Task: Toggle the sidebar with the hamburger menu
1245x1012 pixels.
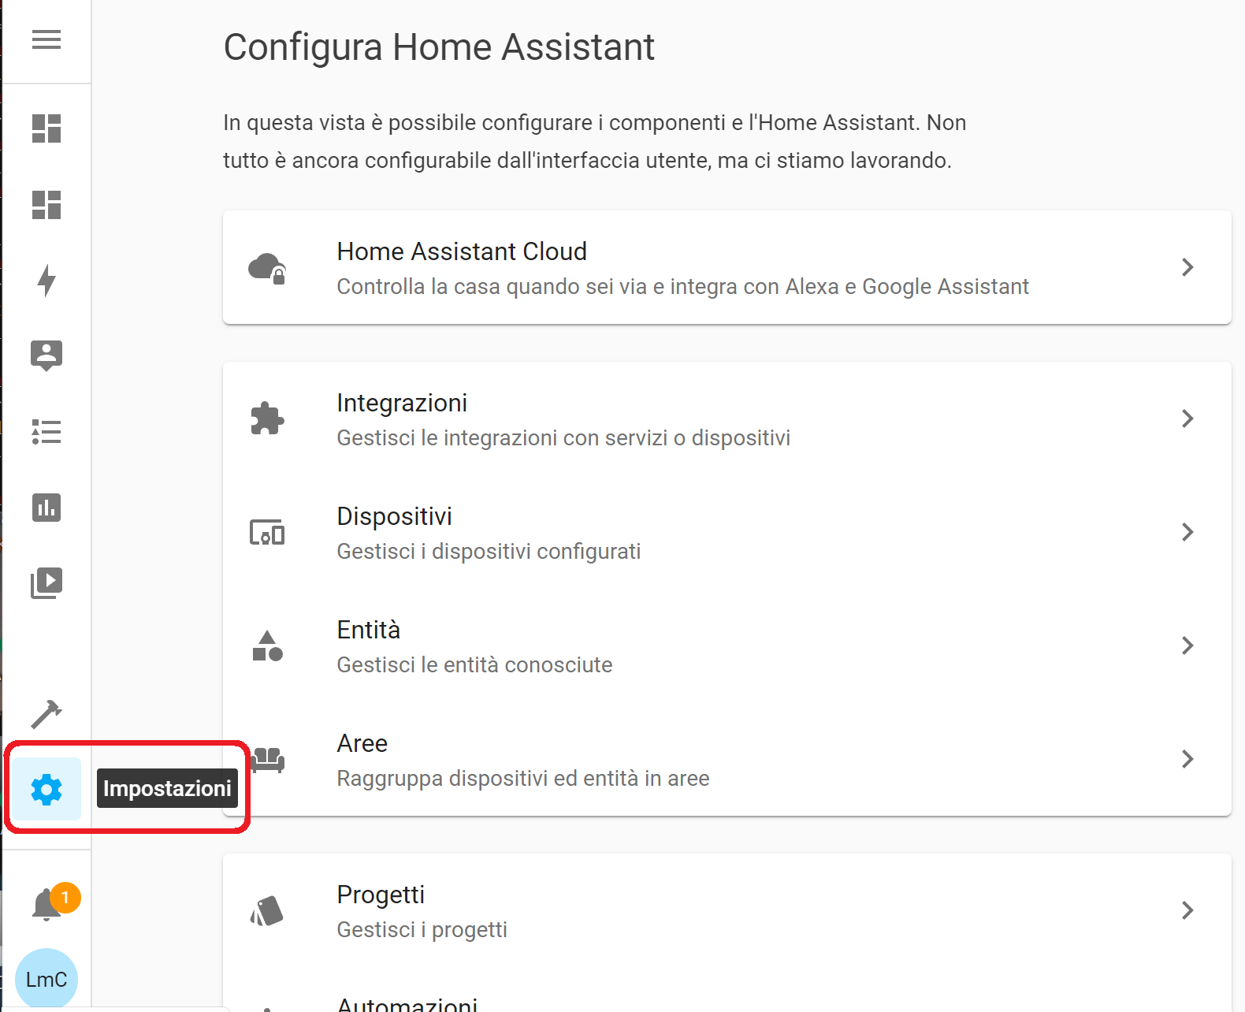Action: pos(46,39)
